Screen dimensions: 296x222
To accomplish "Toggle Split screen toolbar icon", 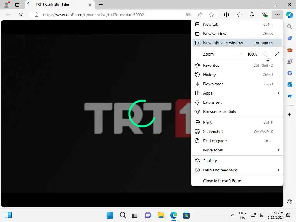I will [x=226, y=15].
